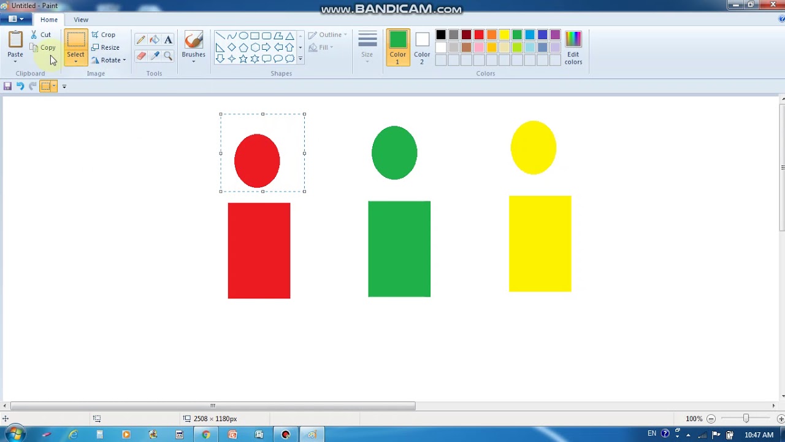Open the shape Outline dropdown
785x442 pixels.
(x=328, y=35)
